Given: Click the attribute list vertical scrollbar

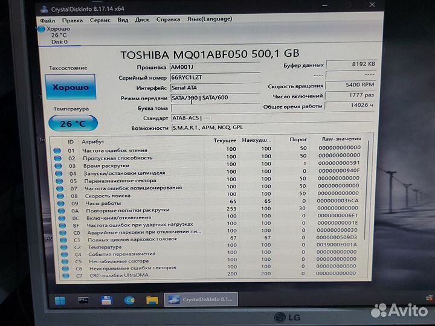Looking at the screenshot, I should coord(367,191).
